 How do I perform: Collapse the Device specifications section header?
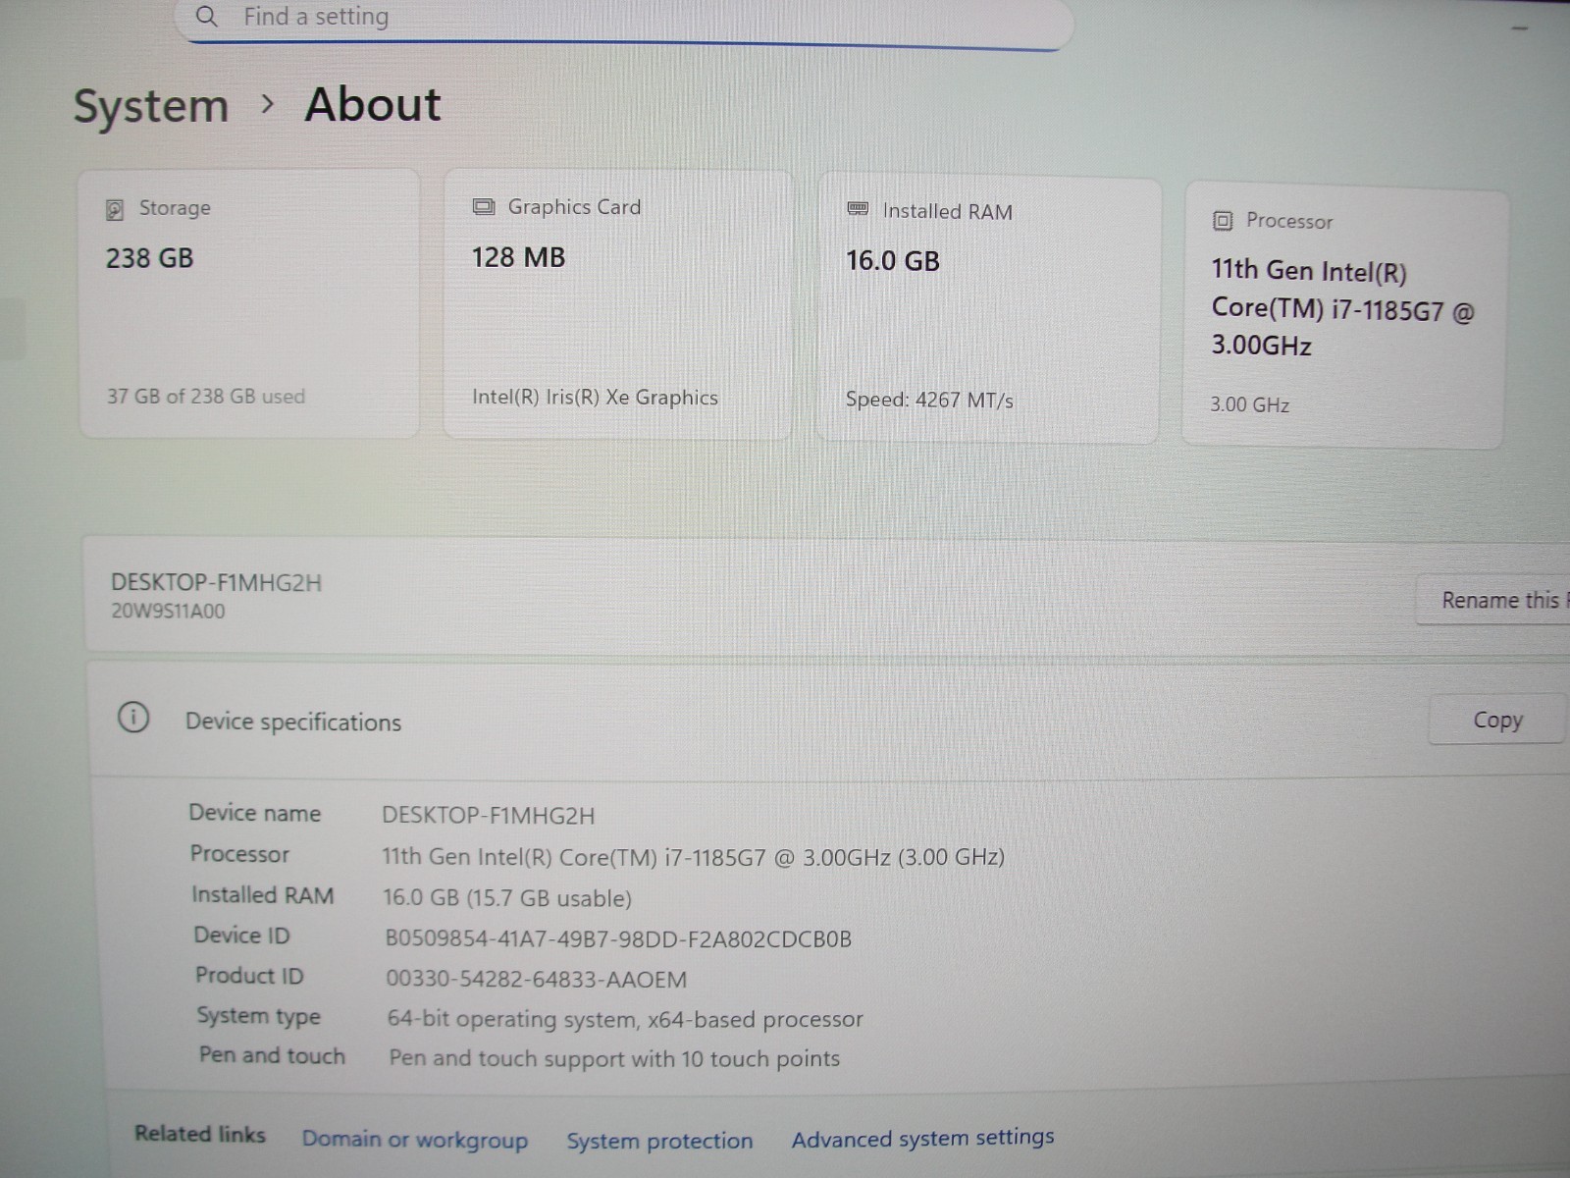click(x=829, y=721)
